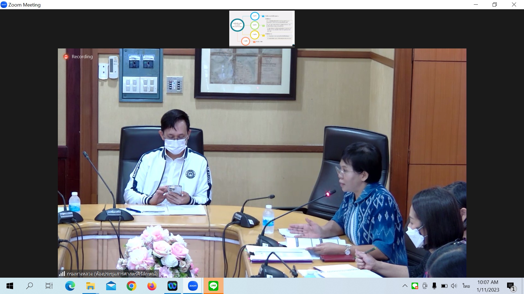This screenshot has width=524, height=294.
Task: Open Microsoft Edge from the taskbar
Action: pyautogui.click(x=70, y=286)
